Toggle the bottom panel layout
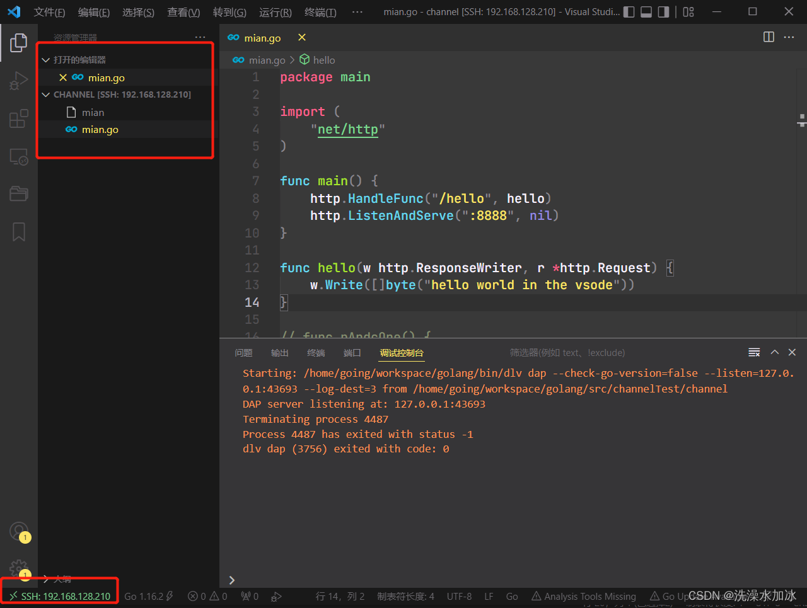807x608 pixels. [x=646, y=12]
